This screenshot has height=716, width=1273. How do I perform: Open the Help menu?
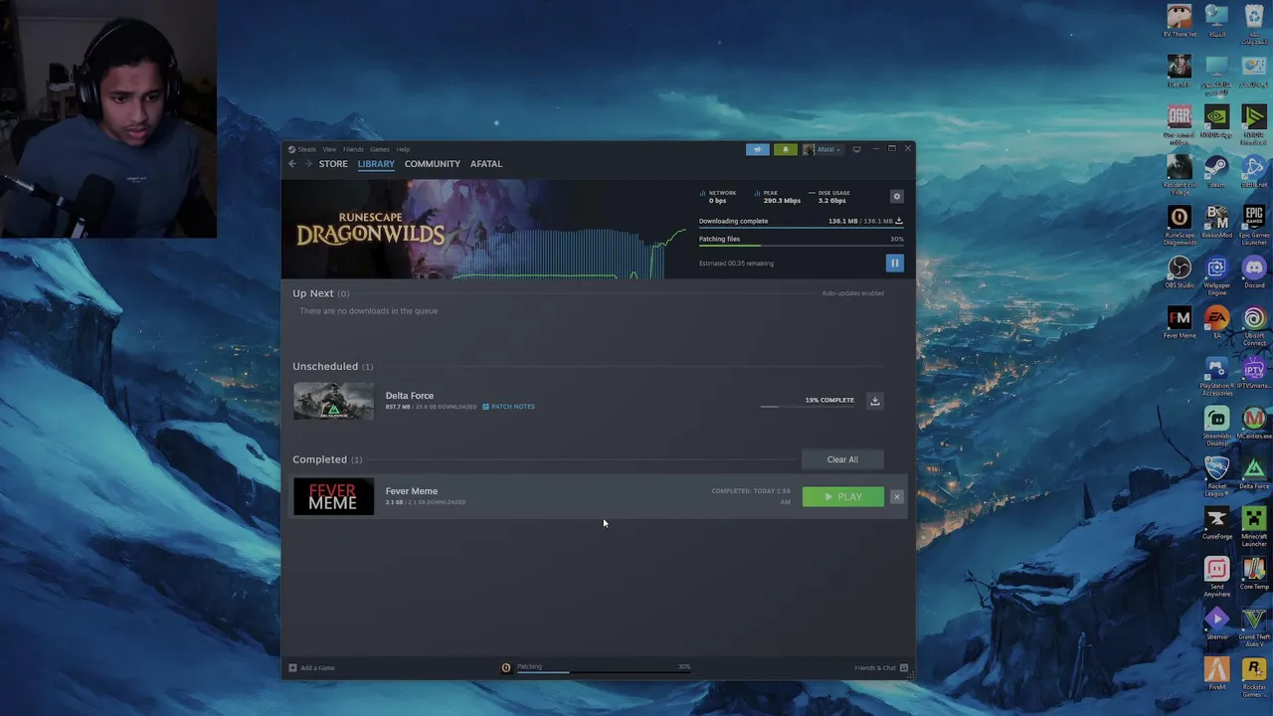coord(403,149)
